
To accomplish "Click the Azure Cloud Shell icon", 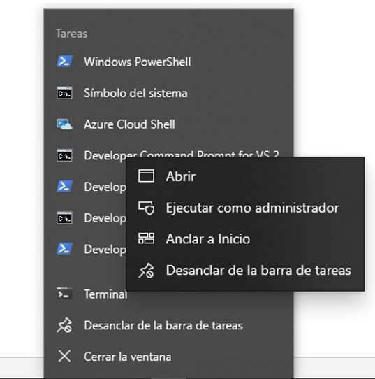I will click(64, 124).
